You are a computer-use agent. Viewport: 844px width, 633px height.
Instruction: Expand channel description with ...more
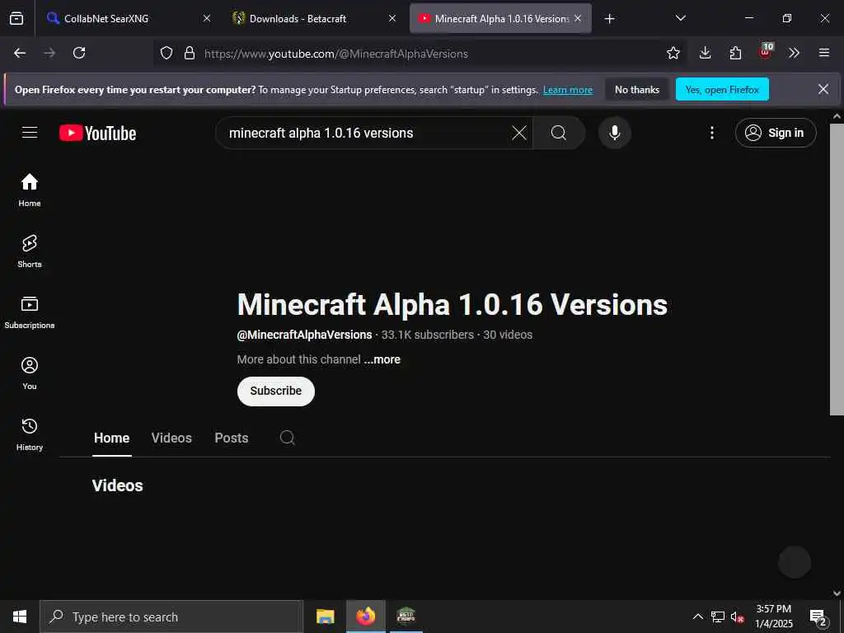click(382, 359)
